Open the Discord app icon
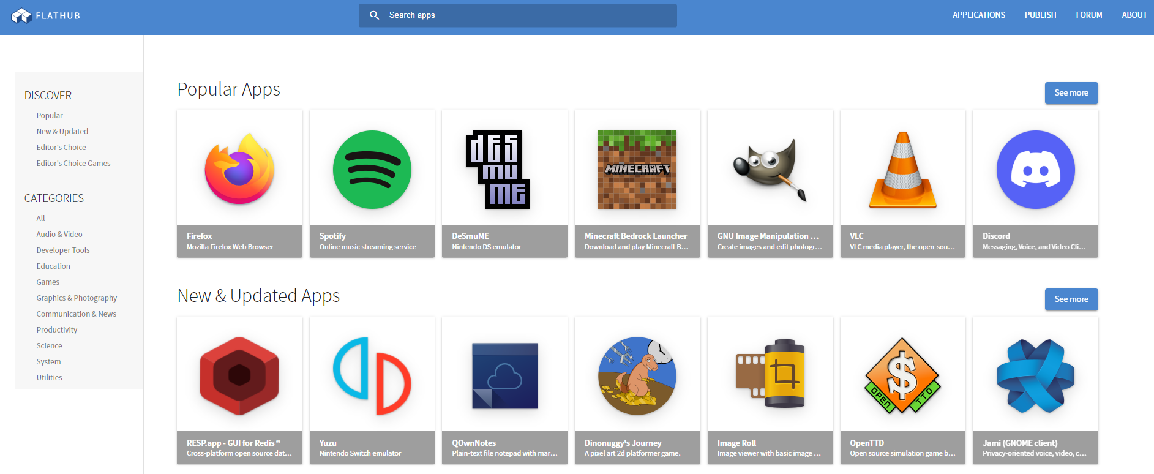This screenshot has width=1154, height=474. click(x=1036, y=170)
